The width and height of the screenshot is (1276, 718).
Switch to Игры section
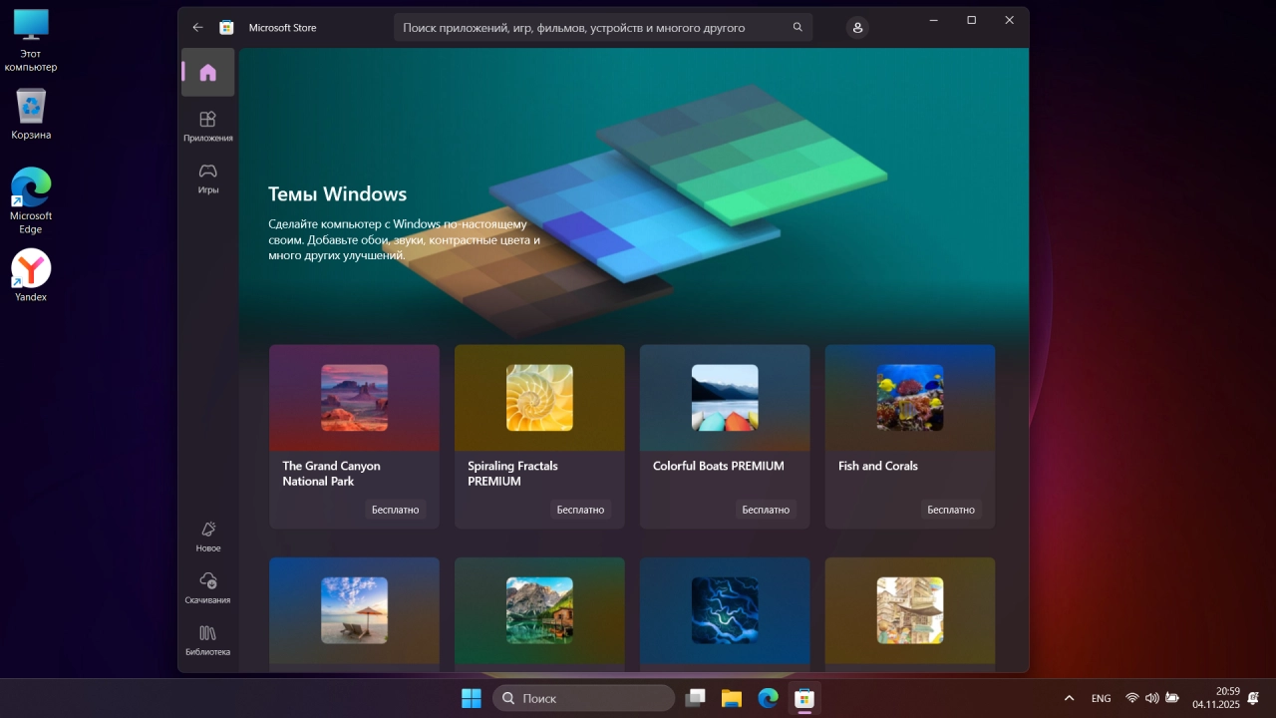tap(207, 178)
